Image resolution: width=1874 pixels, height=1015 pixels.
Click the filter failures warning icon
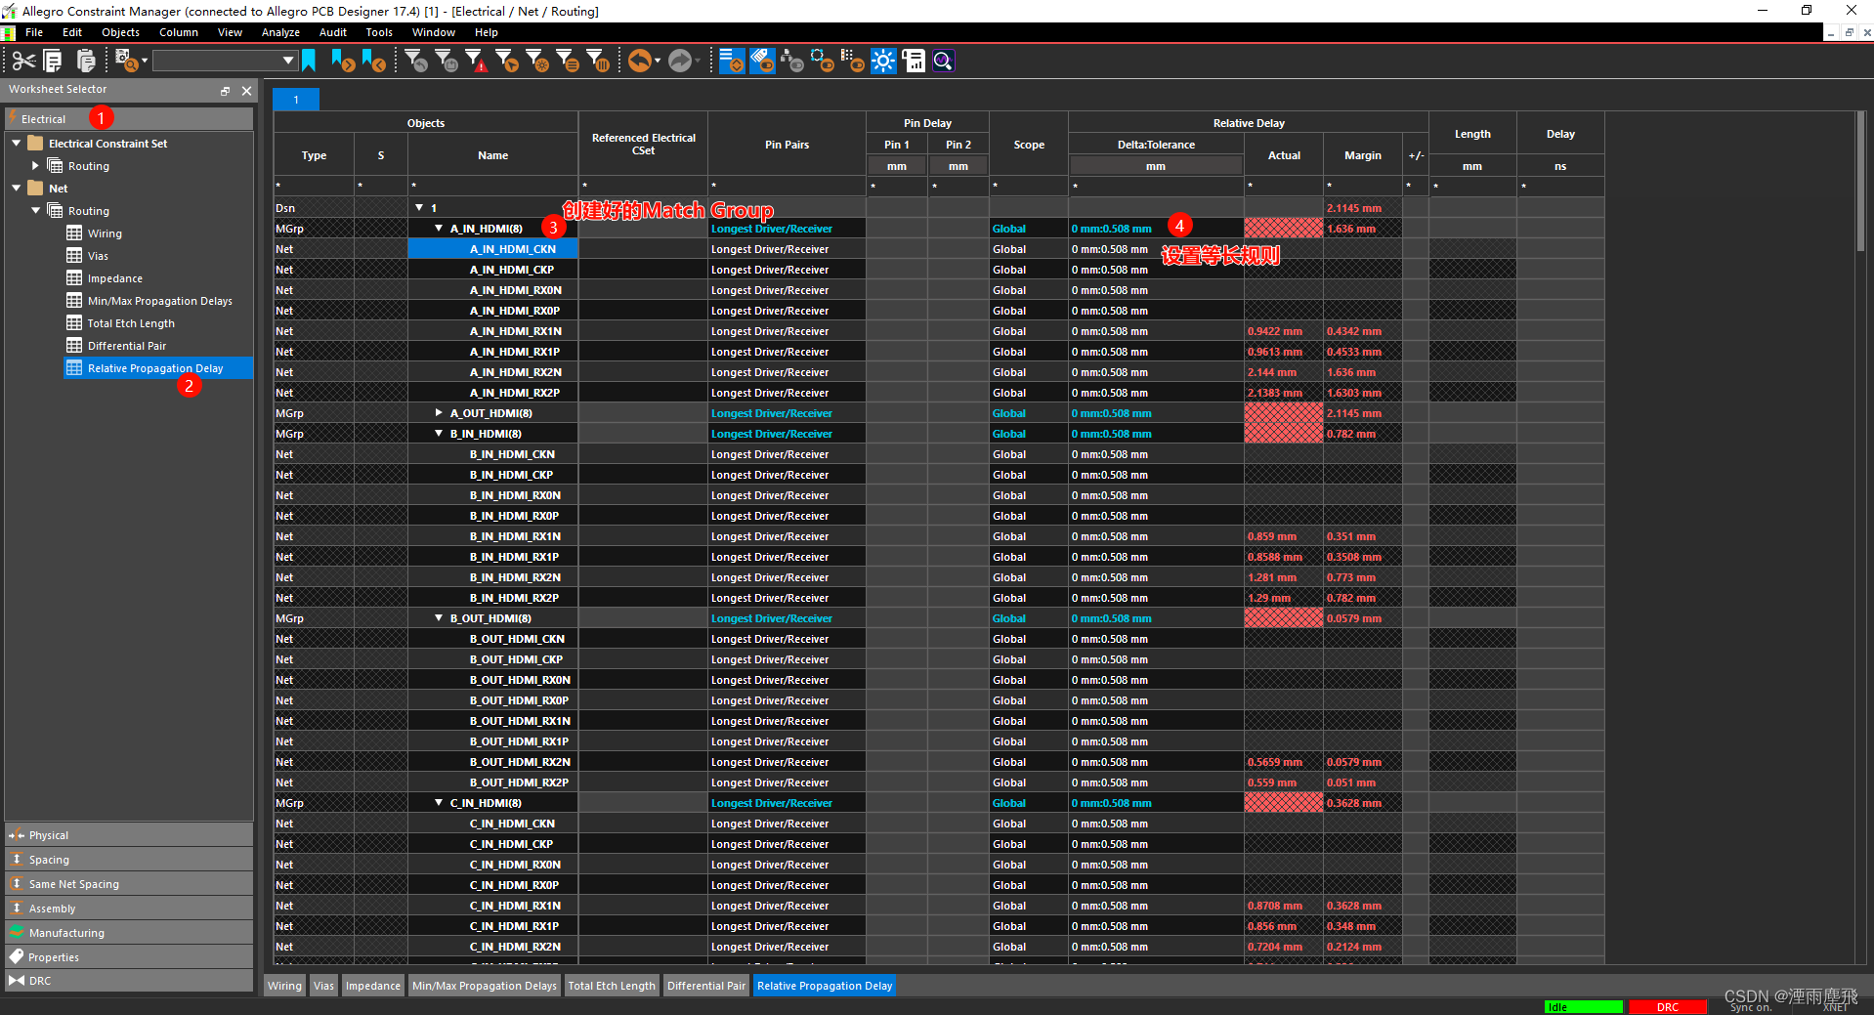pos(476,61)
